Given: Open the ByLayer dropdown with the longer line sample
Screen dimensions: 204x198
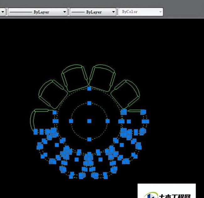Looking at the screenshot, I should click(x=38, y=12).
